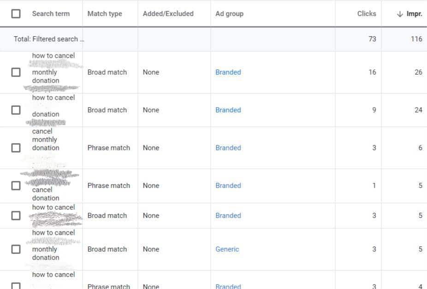The image size is (427, 289).
Task: Check the 'cancel monthly donation' phrase match row
Action: coord(16,148)
